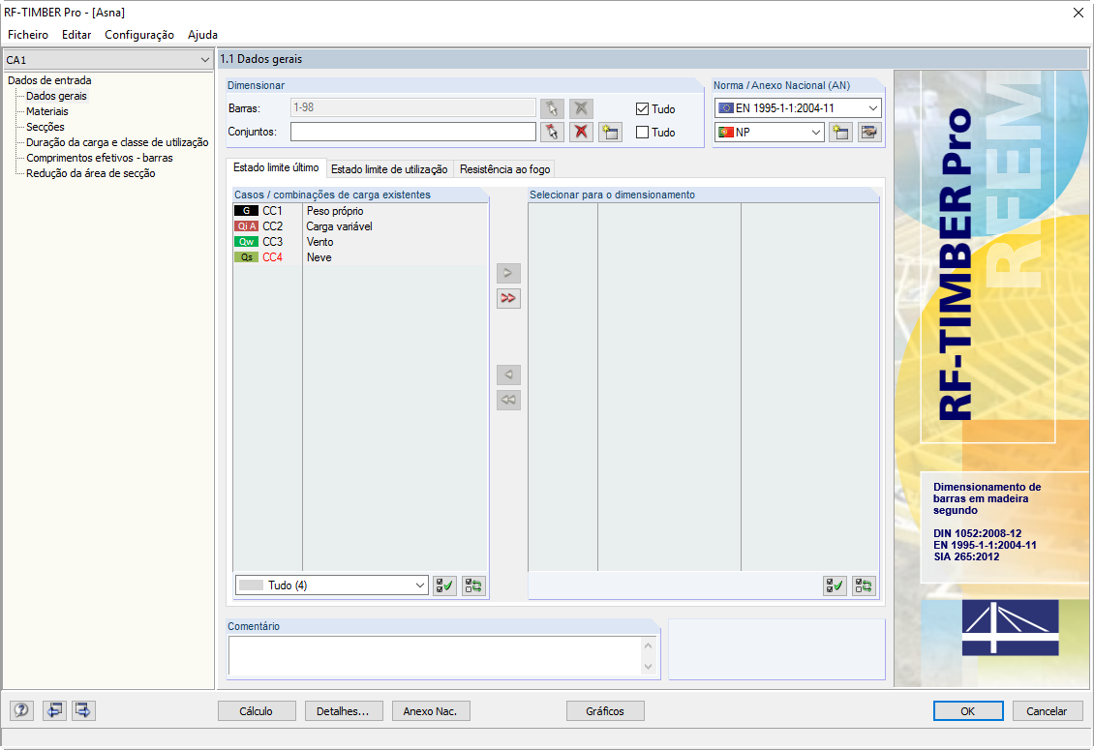Image resolution: width=1094 pixels, height=750 pixels.
Task: Select all icon under dimensioning list
Action: tap(835, 586)
